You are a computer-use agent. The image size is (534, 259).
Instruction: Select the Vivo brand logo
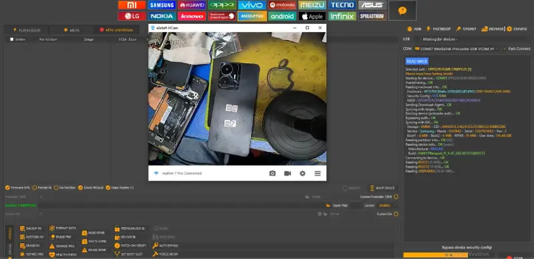(252, 5)
